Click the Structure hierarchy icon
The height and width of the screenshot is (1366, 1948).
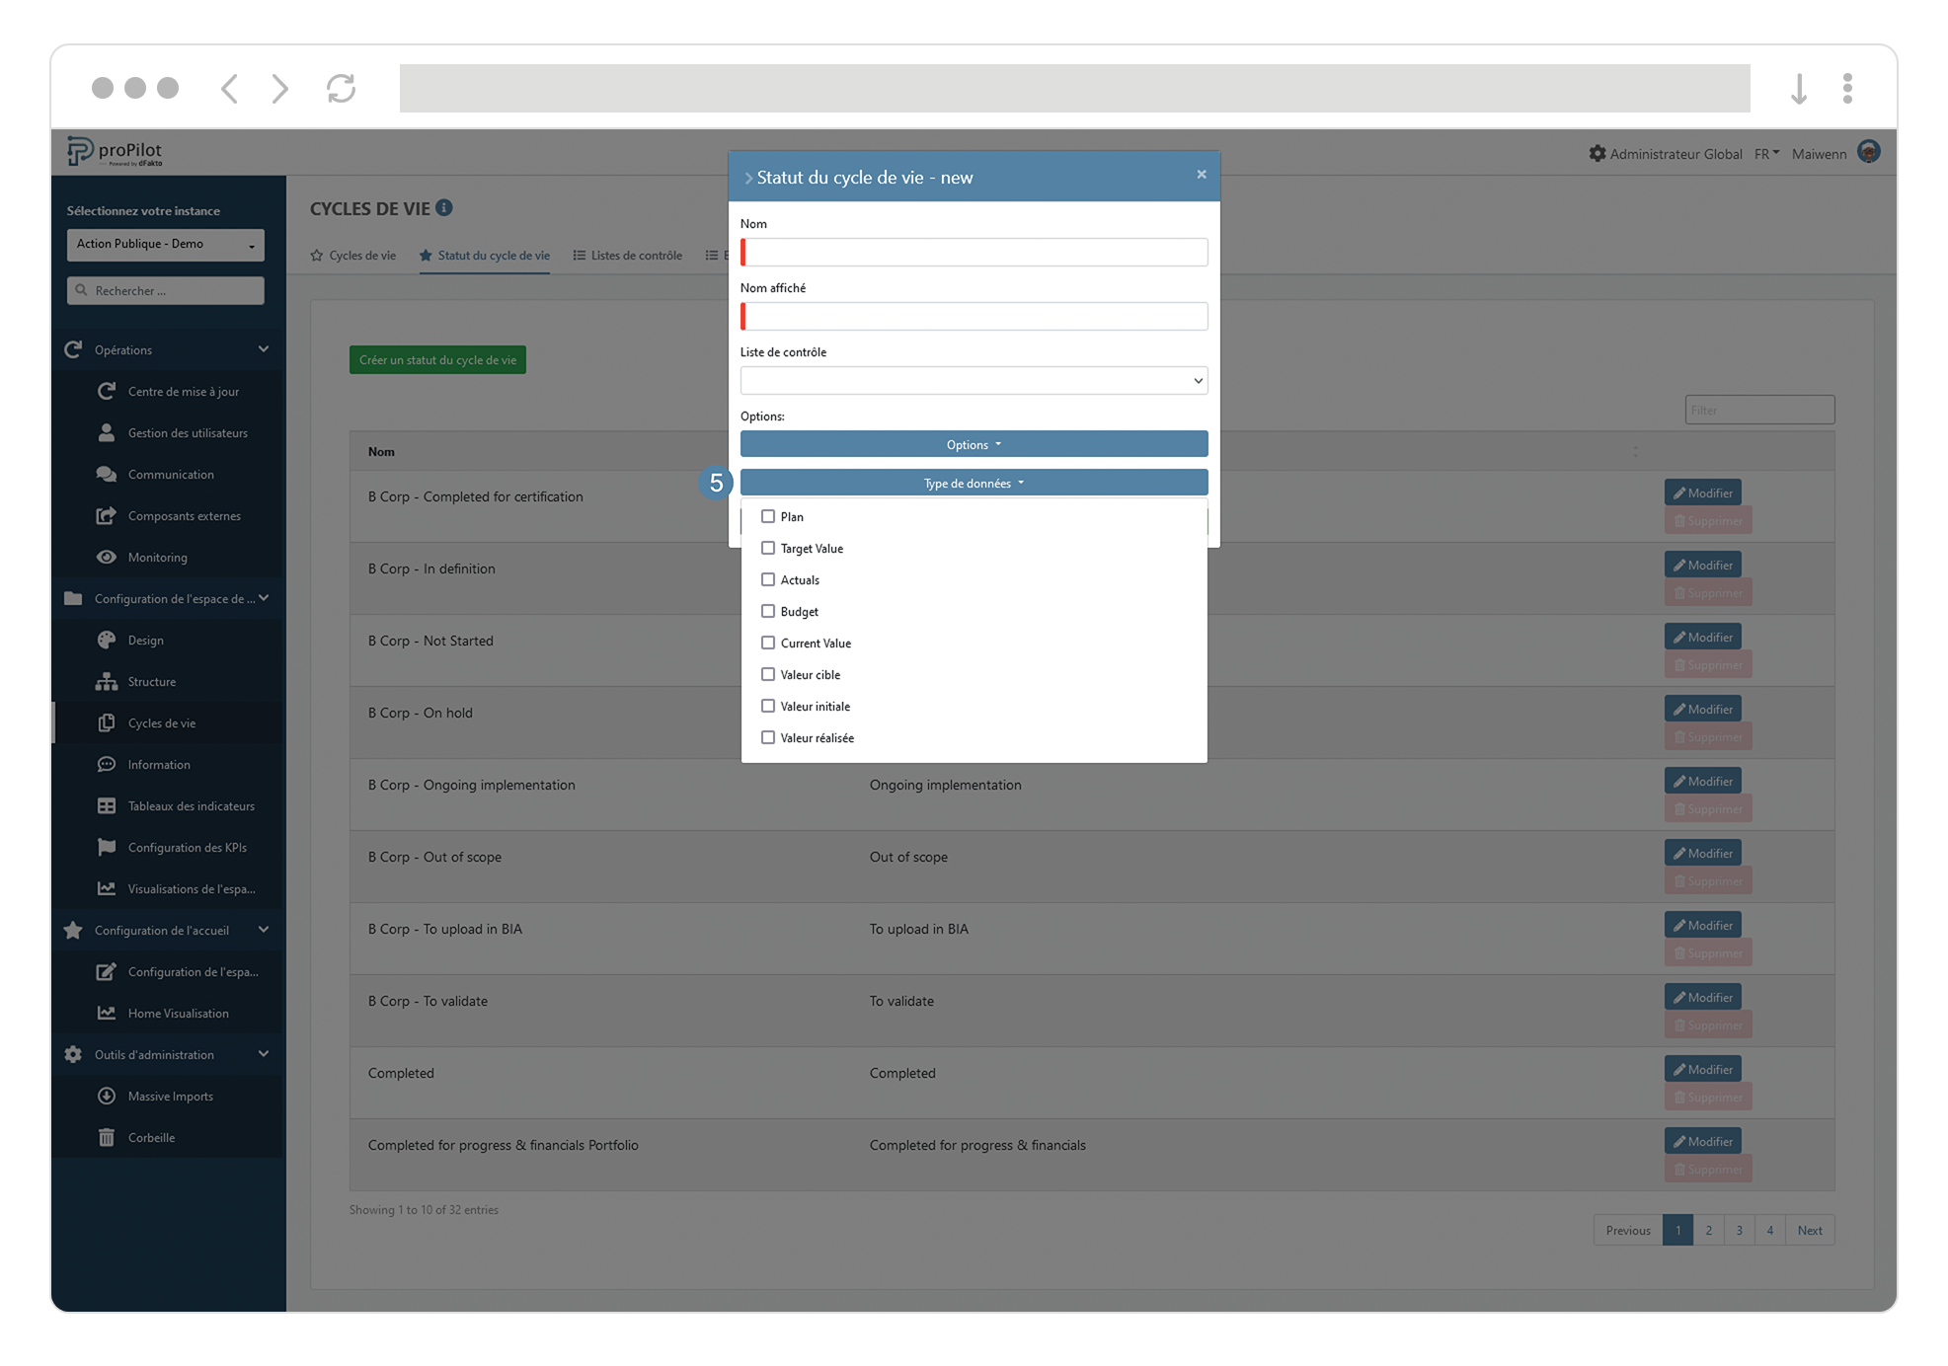[x=107, y=681]
